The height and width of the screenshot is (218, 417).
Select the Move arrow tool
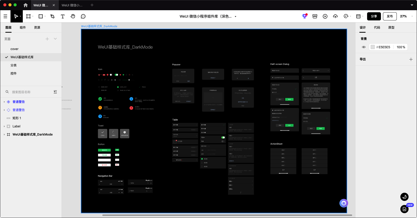(16, 16)
